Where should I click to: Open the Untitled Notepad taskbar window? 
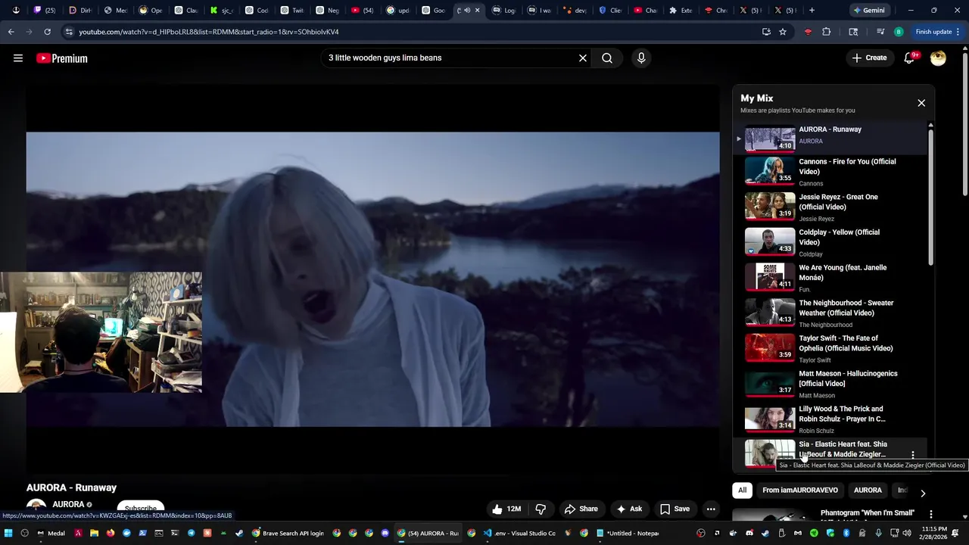pyautogui.click(x=628, y=533)
